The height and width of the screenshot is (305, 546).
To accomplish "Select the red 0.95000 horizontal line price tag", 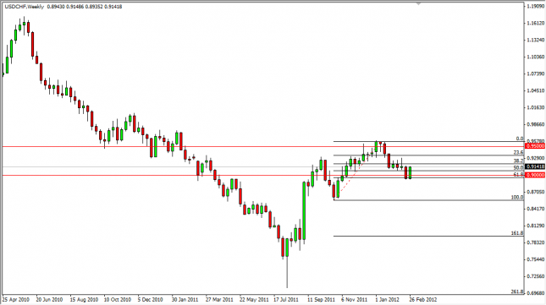I will 535,146.
